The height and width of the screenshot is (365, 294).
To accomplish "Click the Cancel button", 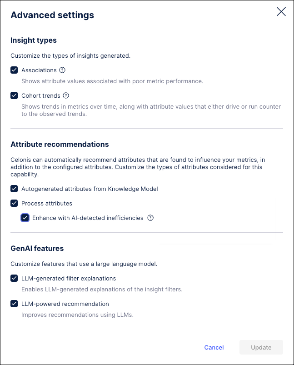I will (x=214, y=347).
